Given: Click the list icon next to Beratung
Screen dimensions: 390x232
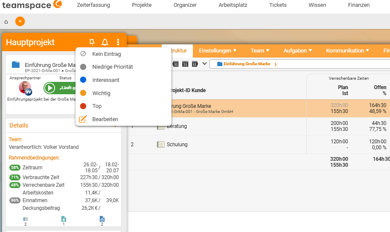Looking at the screenshot, I should [161, 127].
